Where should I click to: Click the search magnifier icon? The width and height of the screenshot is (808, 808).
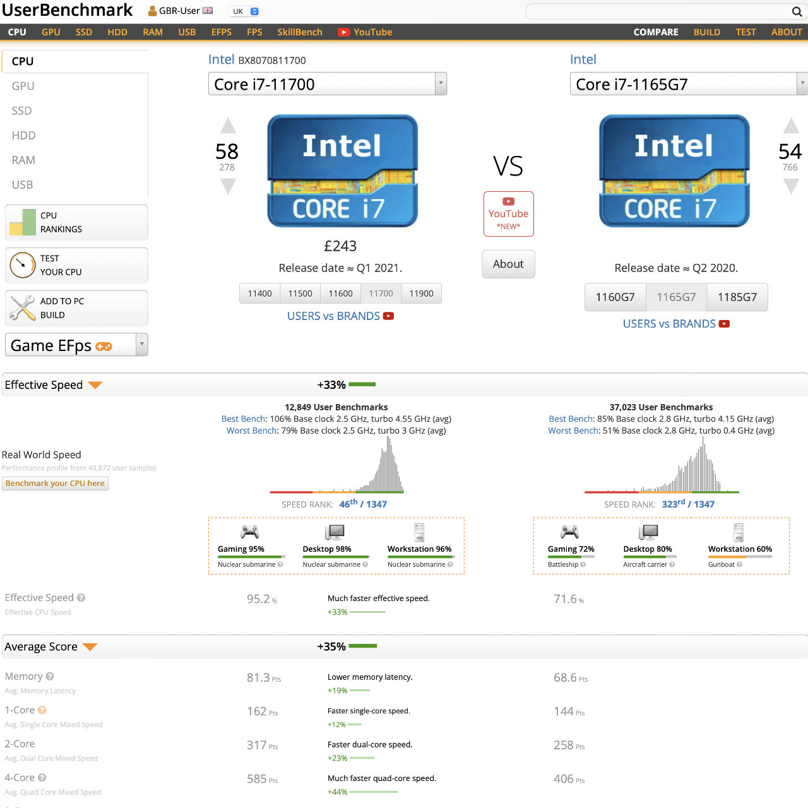pyautogui.click(x=797, y=11)
